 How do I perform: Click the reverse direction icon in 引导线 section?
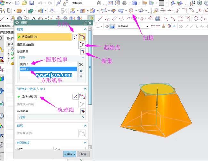75,96
